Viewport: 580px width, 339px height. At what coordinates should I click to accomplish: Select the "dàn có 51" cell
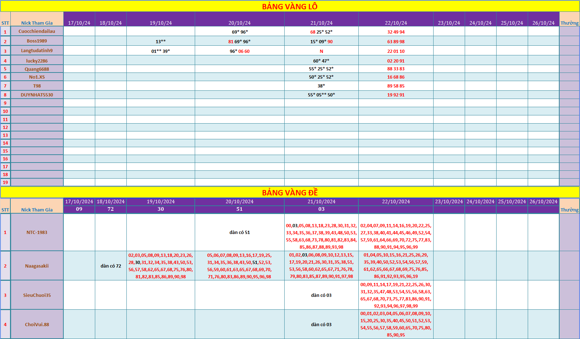(x=240, y=233)
